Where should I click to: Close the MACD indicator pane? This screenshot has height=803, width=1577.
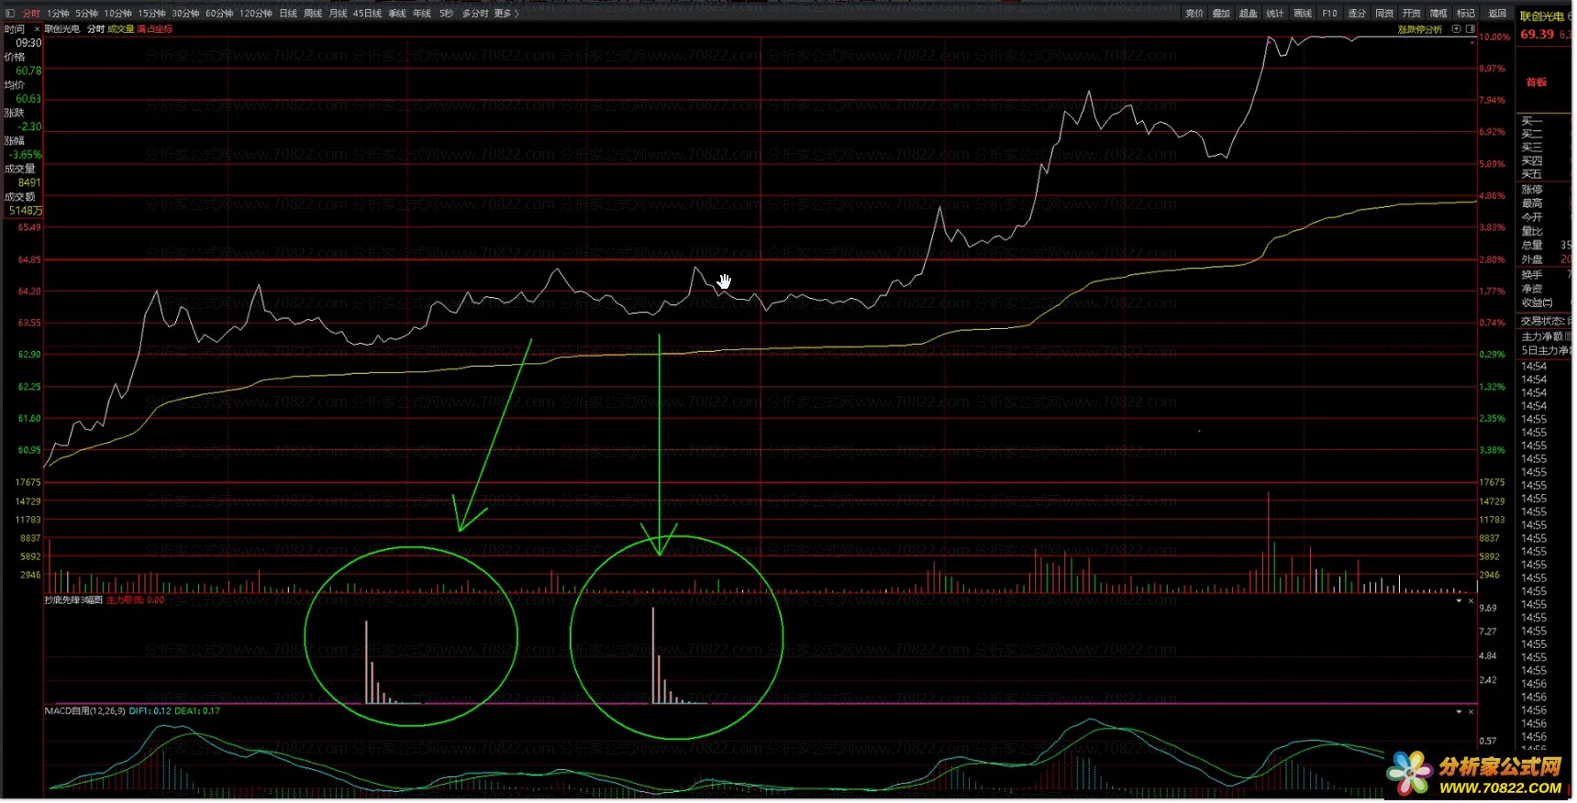click(x=1471, y=712)
